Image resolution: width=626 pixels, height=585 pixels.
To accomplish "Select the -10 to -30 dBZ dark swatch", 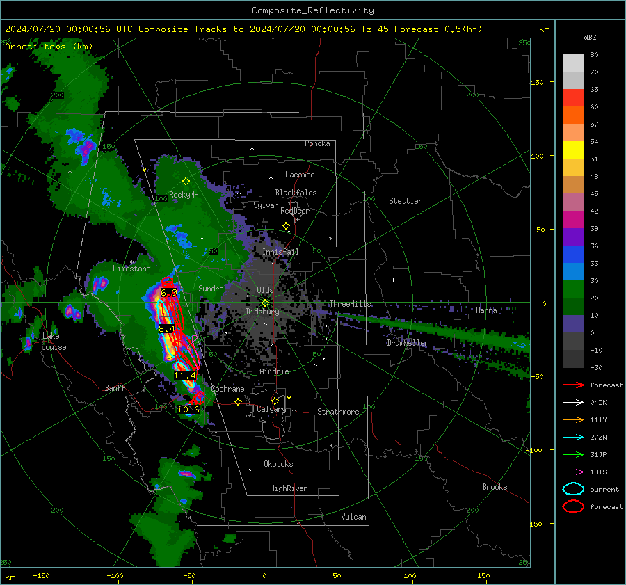I will [x=573, y=358].
